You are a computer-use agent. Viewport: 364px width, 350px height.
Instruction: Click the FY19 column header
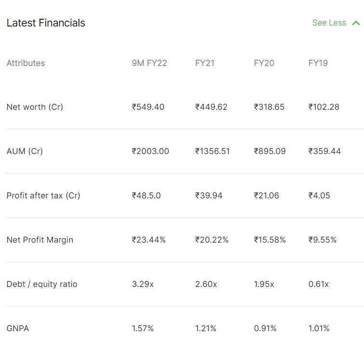(318, 63)
